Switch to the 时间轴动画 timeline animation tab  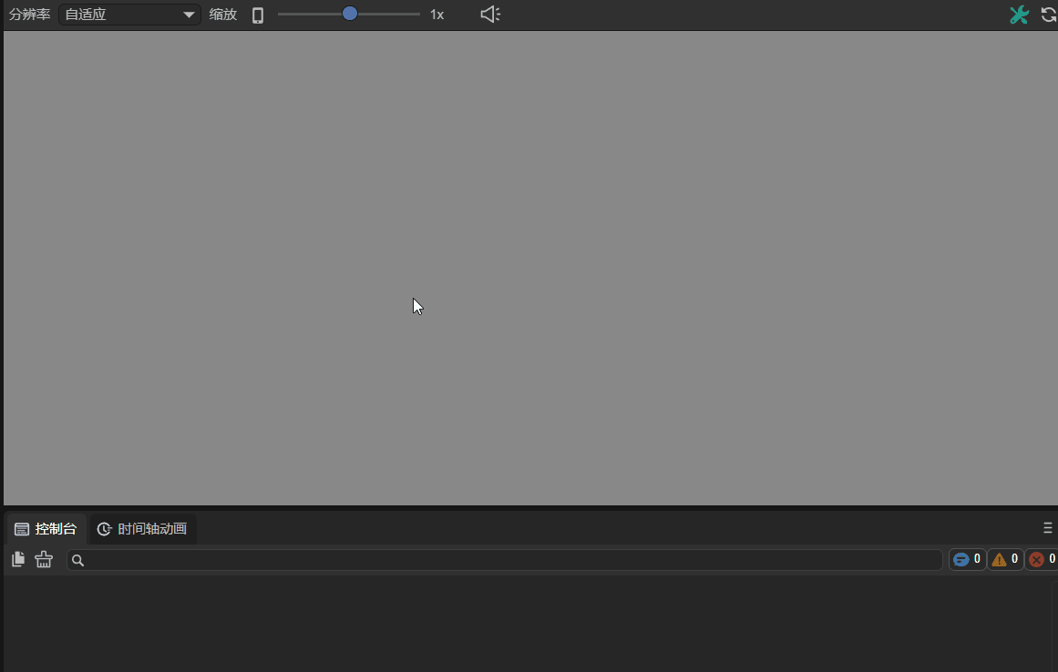click(x=143, y=529)
